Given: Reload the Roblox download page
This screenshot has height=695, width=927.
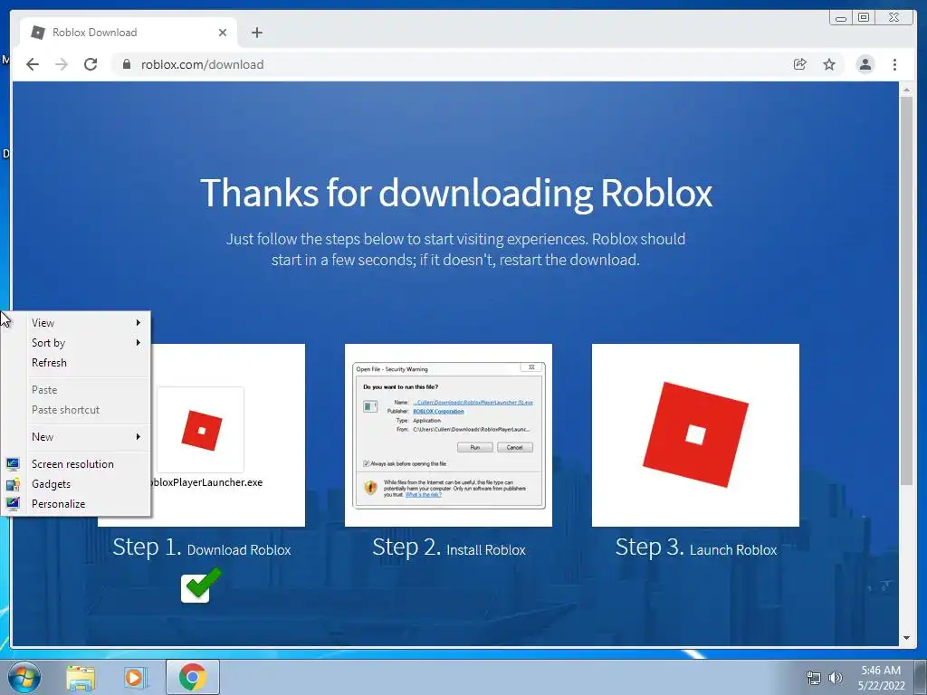Looking at the screenshot, I should 91,64.
